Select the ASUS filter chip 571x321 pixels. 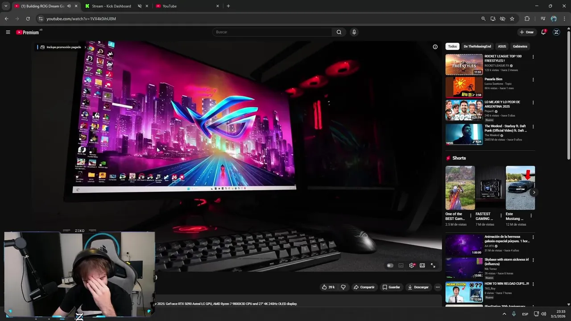click(x=502, y=46)
